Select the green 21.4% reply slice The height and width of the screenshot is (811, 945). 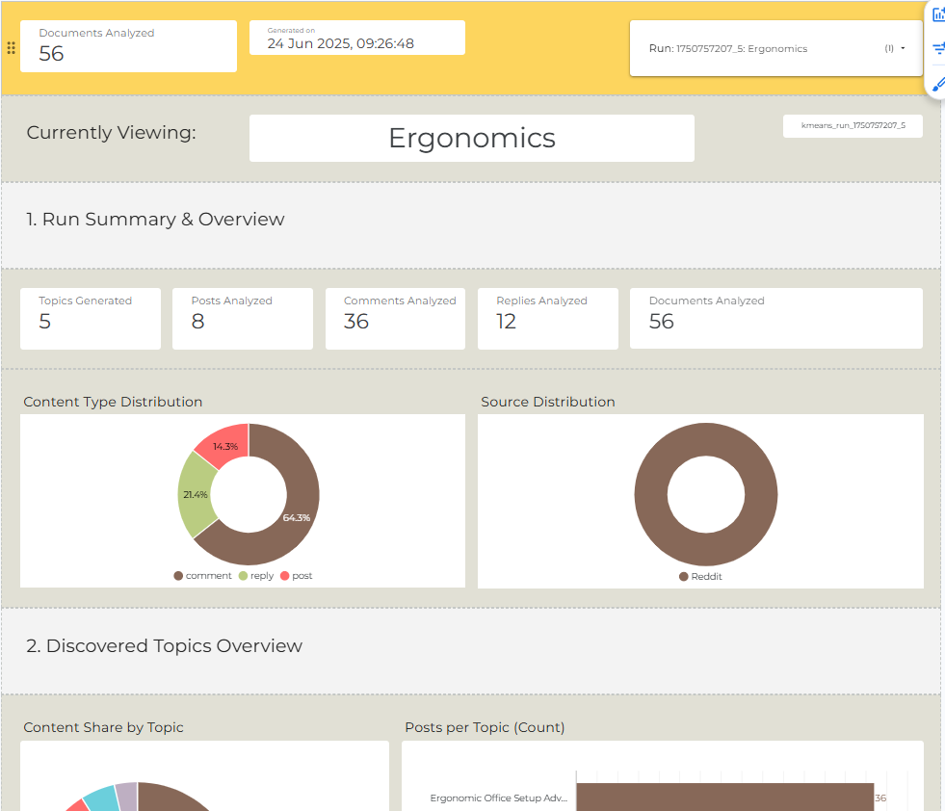(194, 495)
